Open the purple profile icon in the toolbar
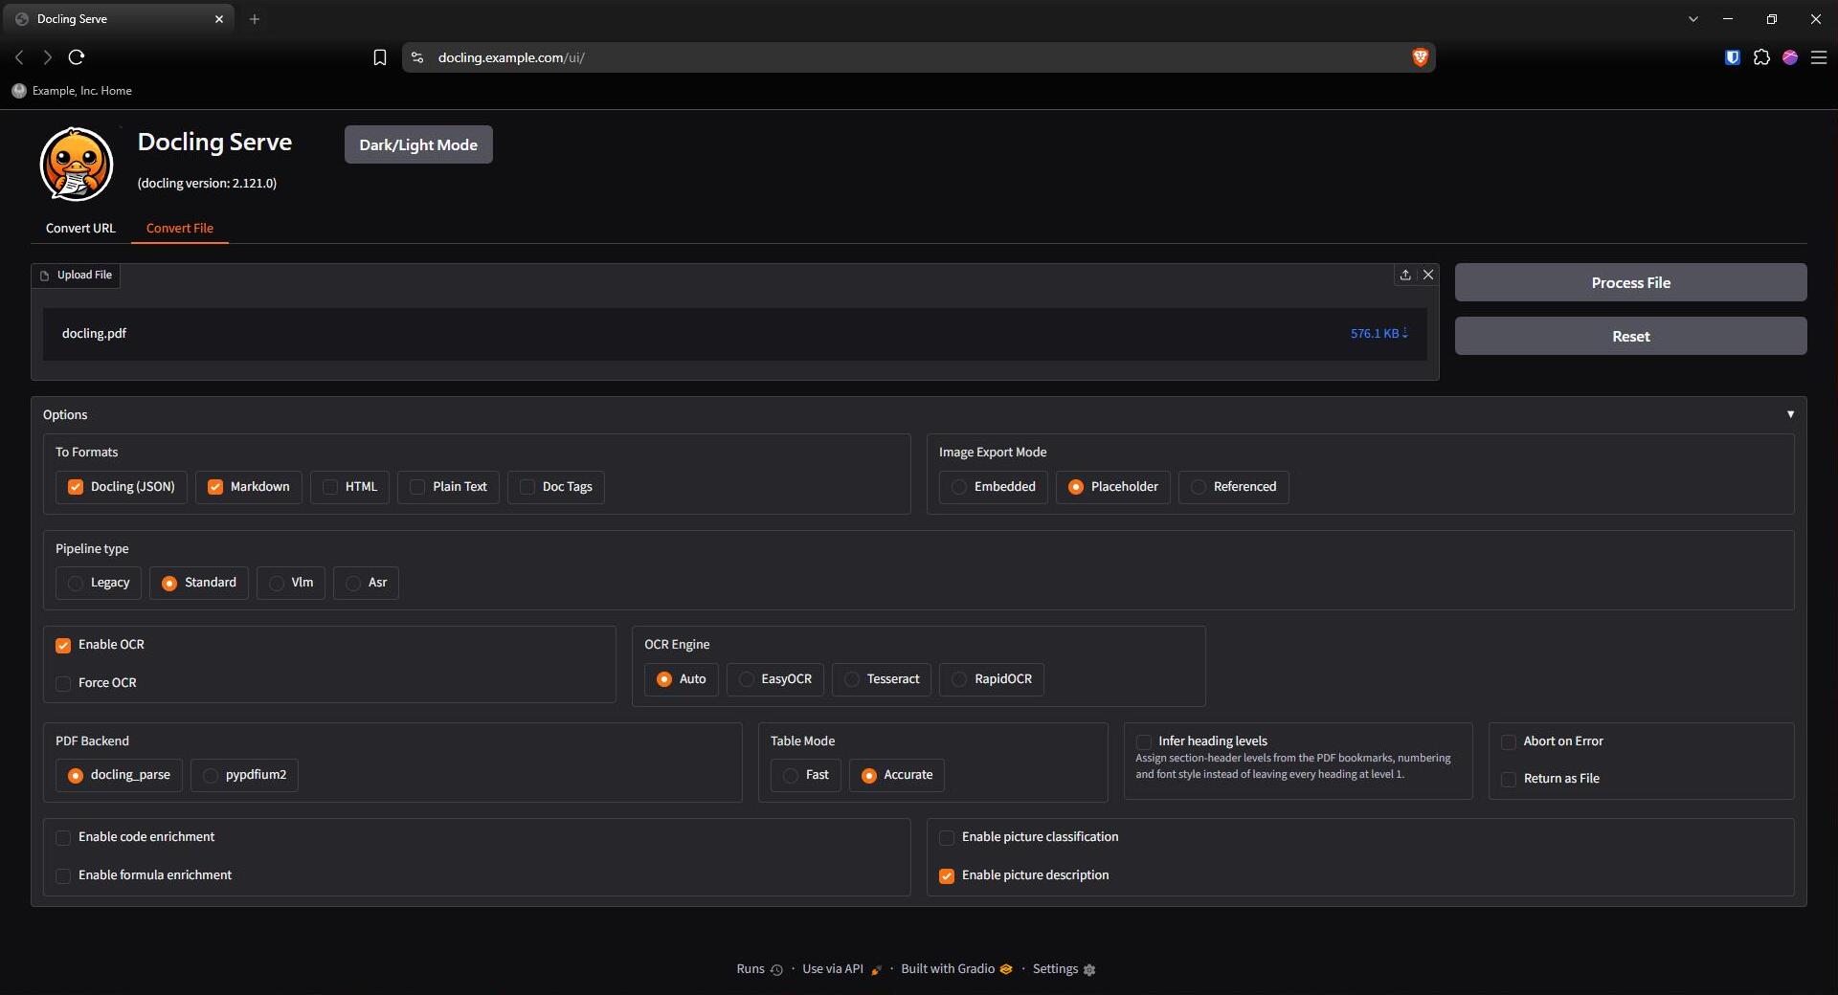 (1790, 57)
